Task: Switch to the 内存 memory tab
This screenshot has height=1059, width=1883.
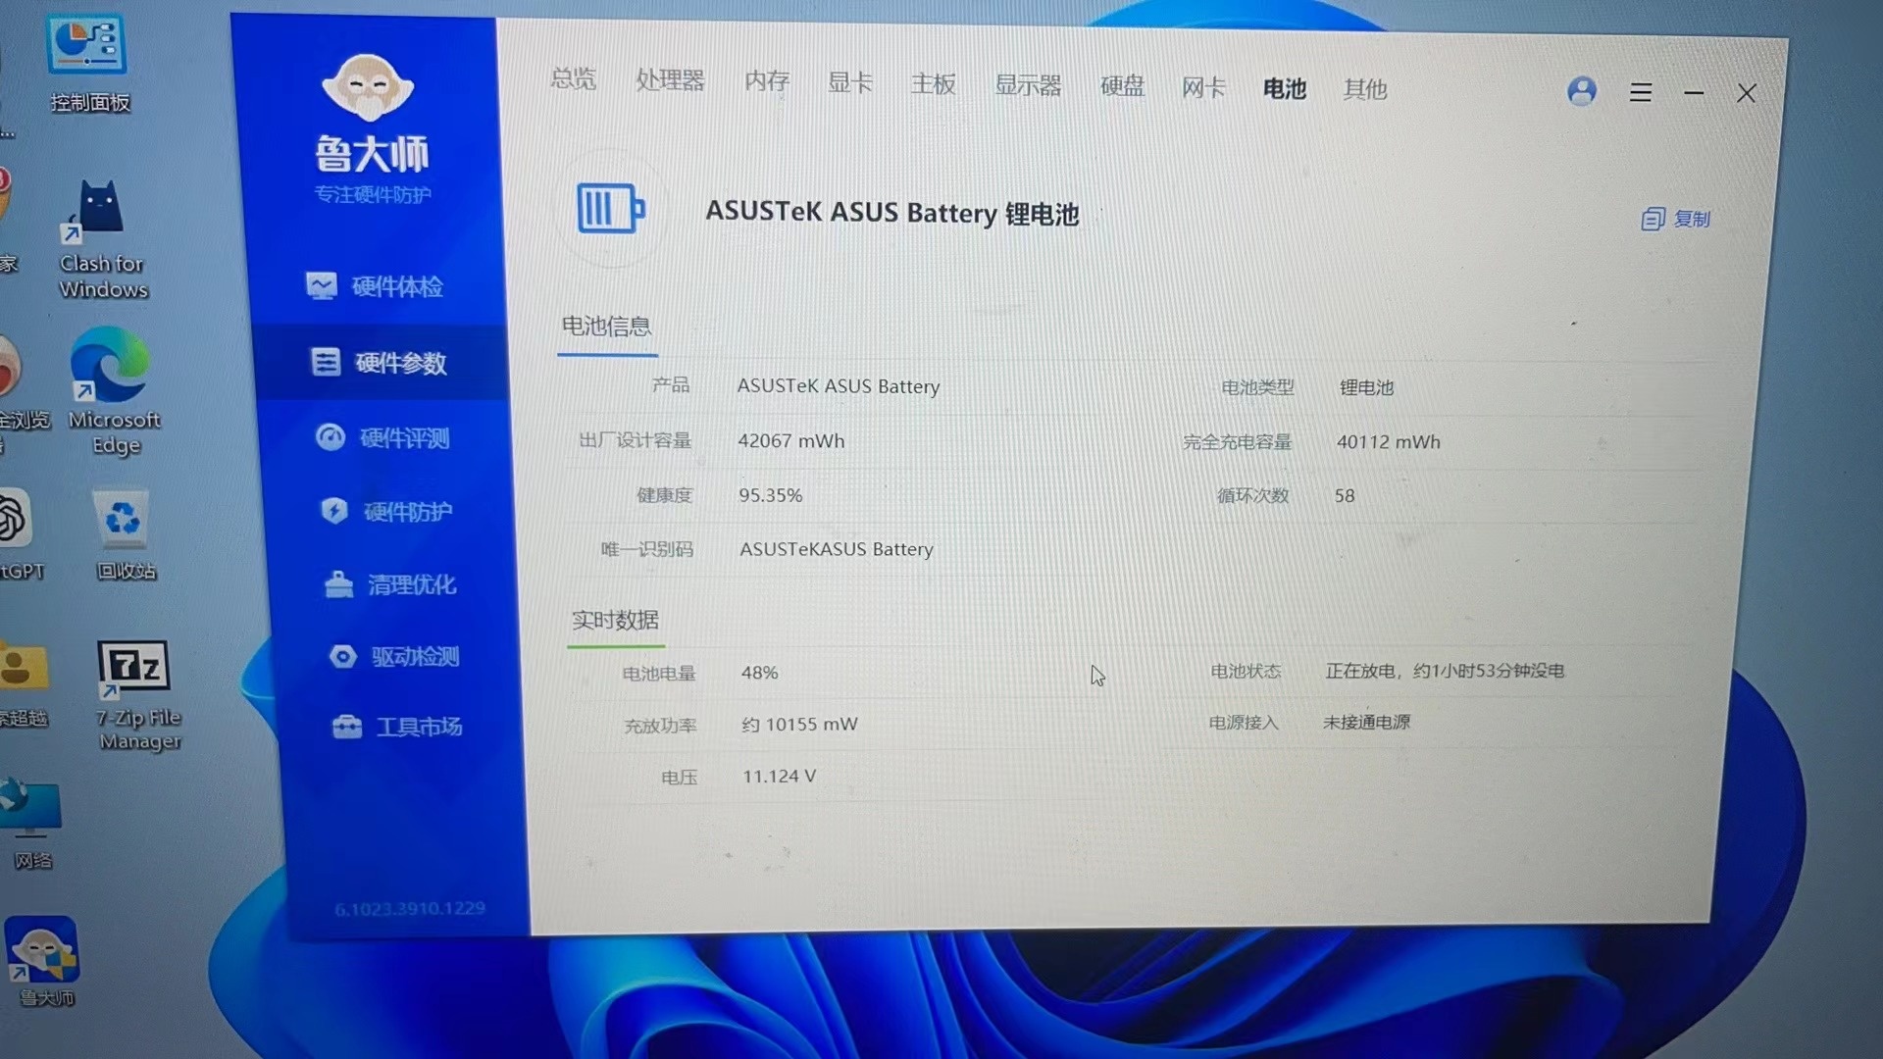Action: tap(767, 81)
